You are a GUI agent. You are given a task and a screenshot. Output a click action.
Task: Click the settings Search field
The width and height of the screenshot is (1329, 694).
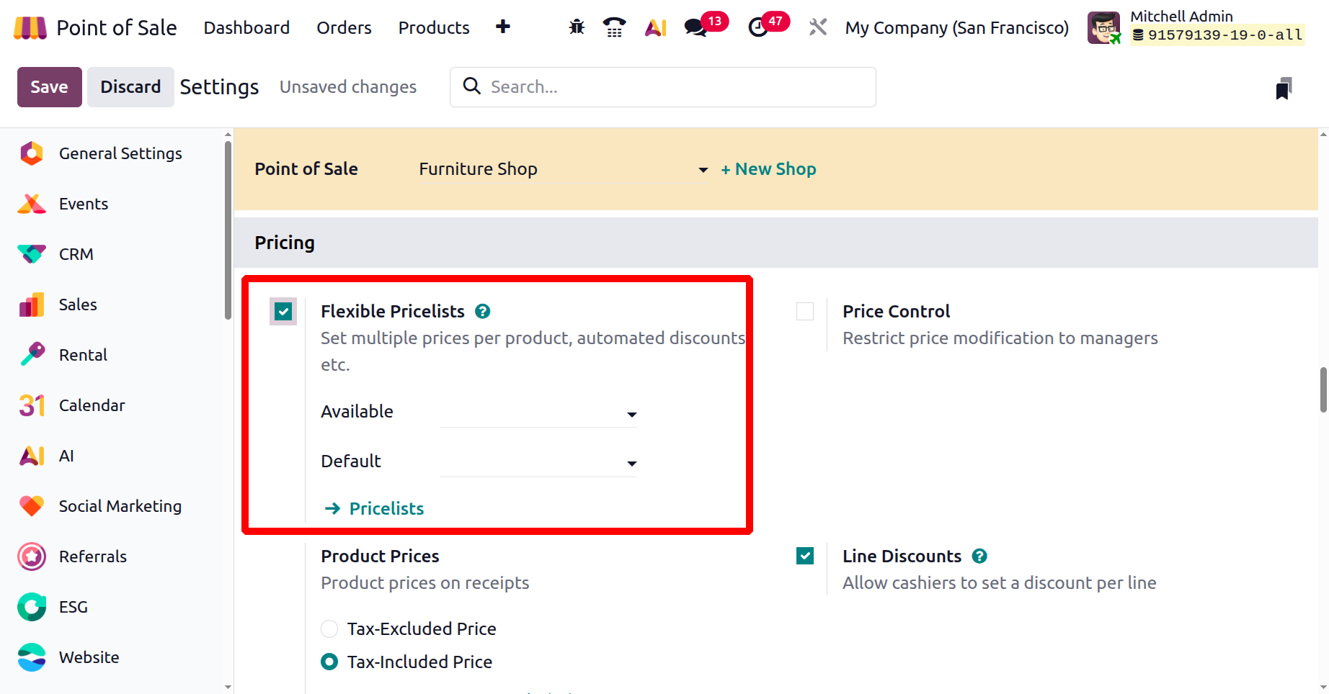pyautogui.click(x=663, y=87)
